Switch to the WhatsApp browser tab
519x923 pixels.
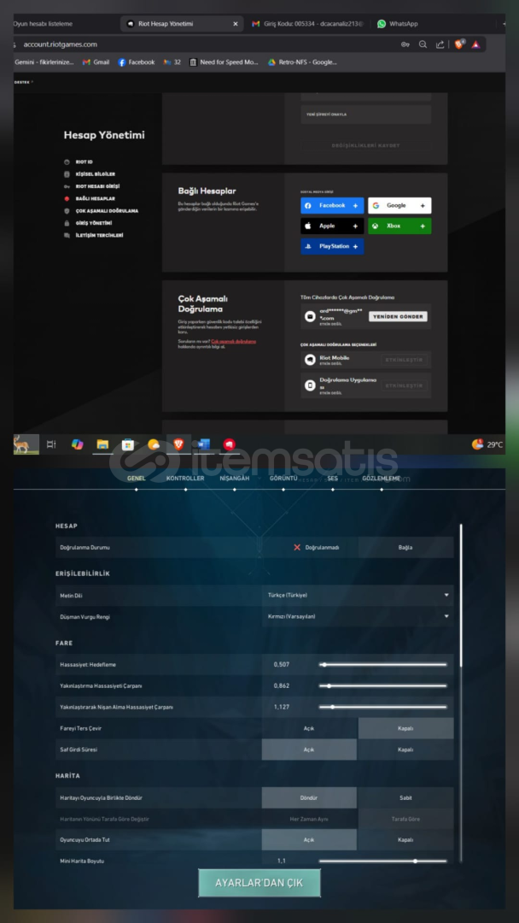tap(398, 24)
